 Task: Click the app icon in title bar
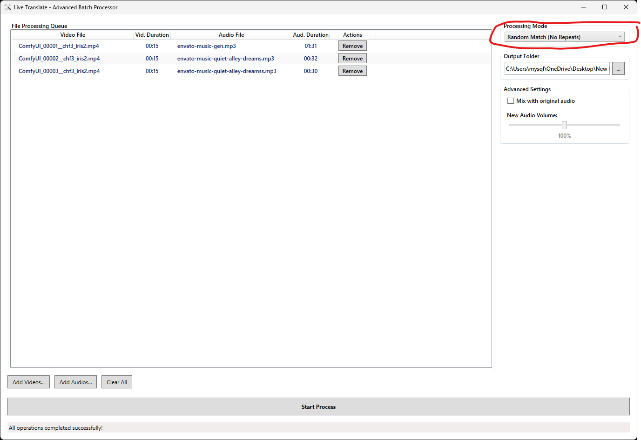[x=7, y=7]
